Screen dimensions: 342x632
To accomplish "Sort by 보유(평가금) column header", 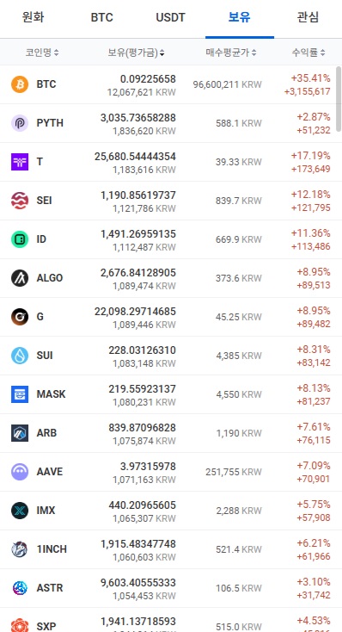I will pos(136,53).
